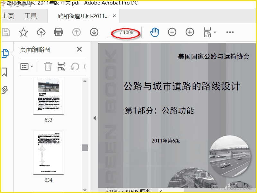Close the 路和街道几何-2011 document tab

pyautogui.click(x=114, y=16)
